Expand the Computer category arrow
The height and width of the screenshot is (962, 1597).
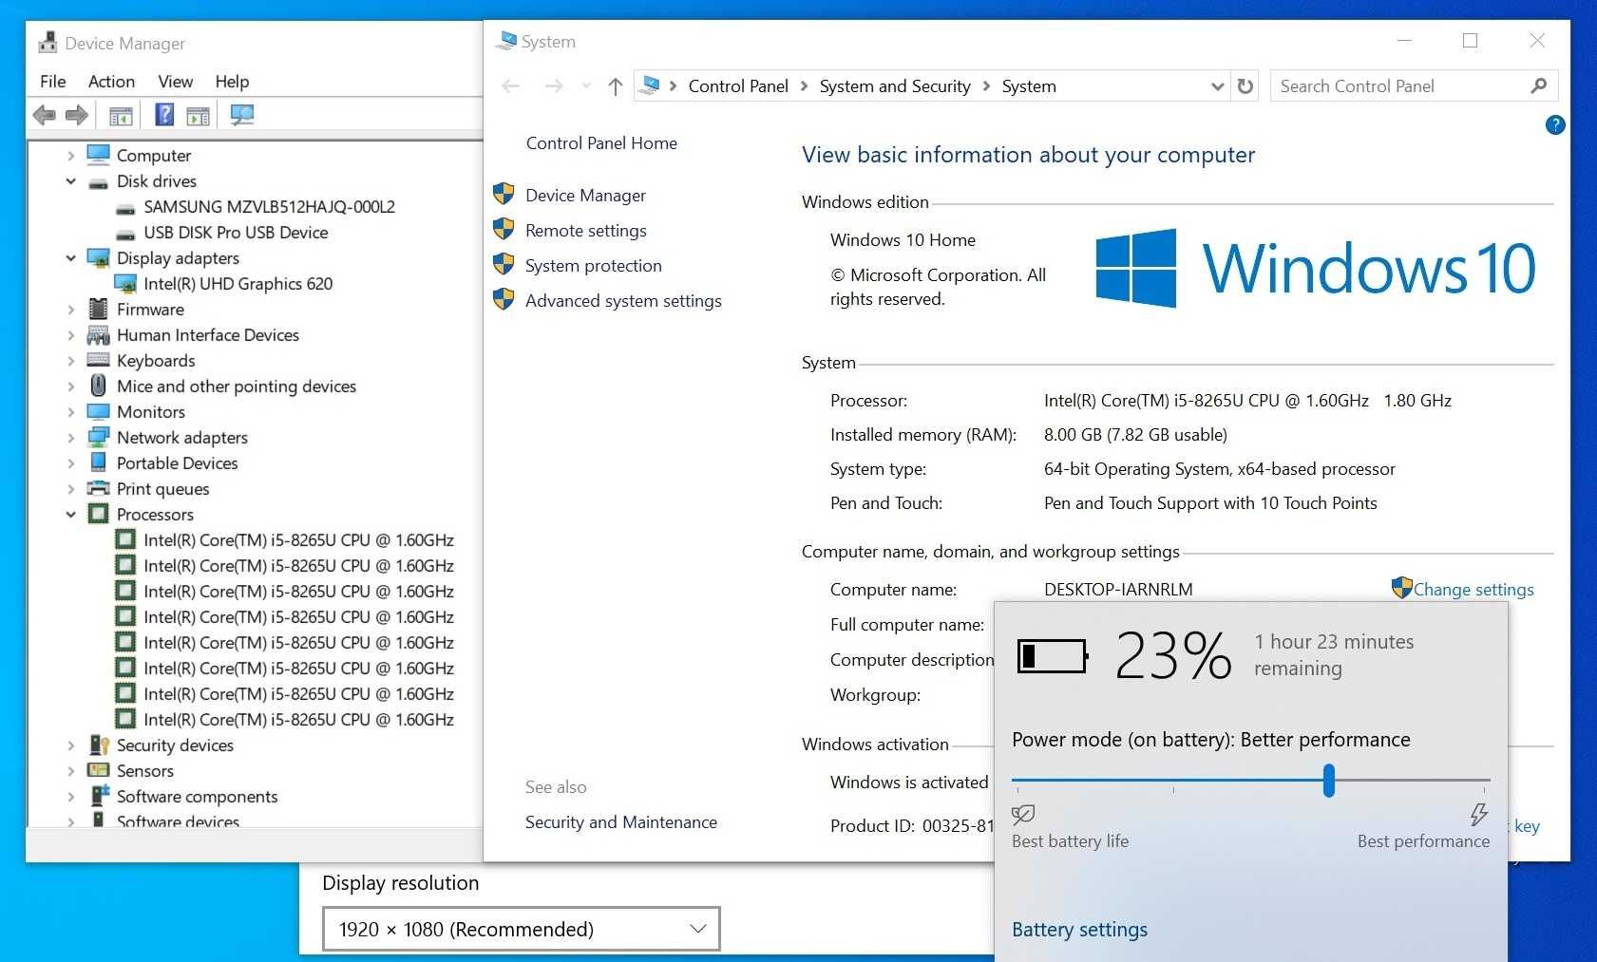pos(71,155)
